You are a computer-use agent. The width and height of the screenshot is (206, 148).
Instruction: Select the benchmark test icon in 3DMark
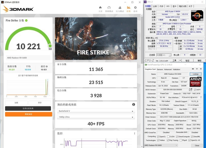[x=109, y=8]
